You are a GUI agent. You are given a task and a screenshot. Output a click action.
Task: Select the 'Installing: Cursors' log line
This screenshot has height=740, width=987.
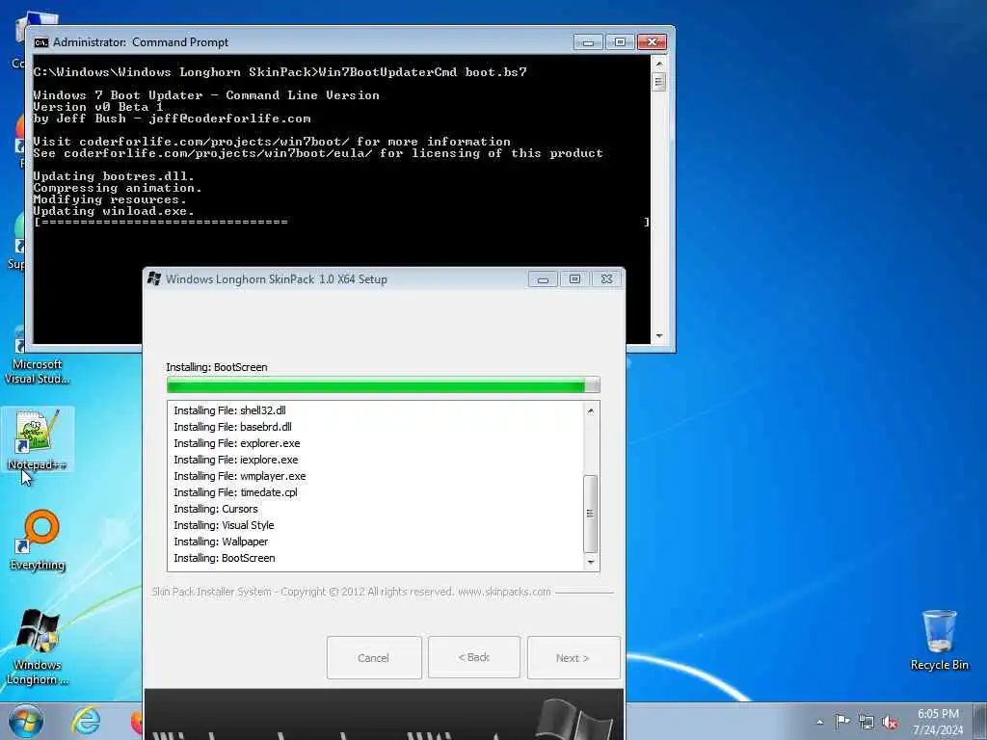click(x=216, y=509)
